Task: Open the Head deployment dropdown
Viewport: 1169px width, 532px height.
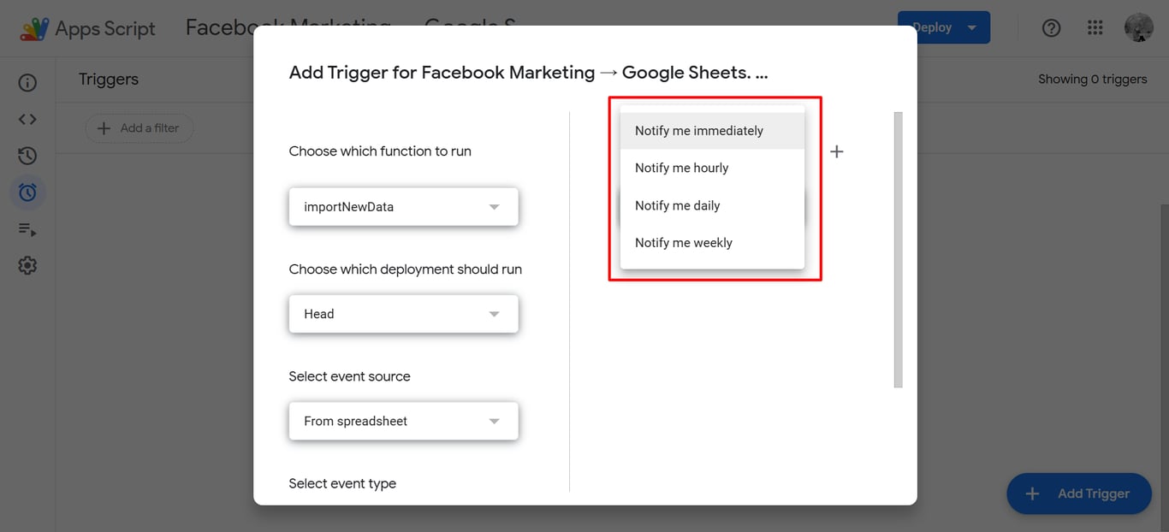Action: [404, 314]
